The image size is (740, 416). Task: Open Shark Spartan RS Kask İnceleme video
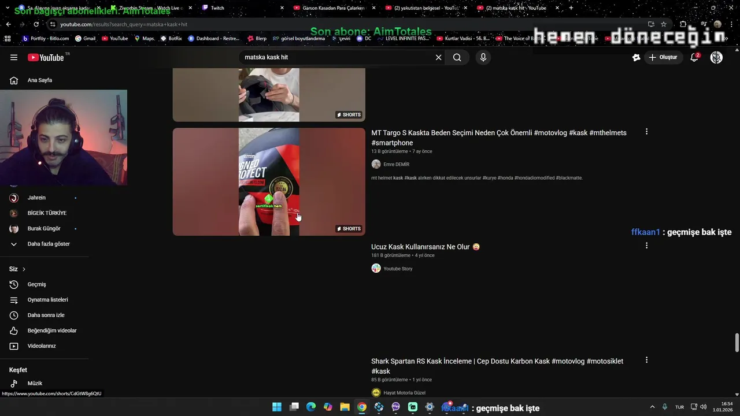point(497,366)
